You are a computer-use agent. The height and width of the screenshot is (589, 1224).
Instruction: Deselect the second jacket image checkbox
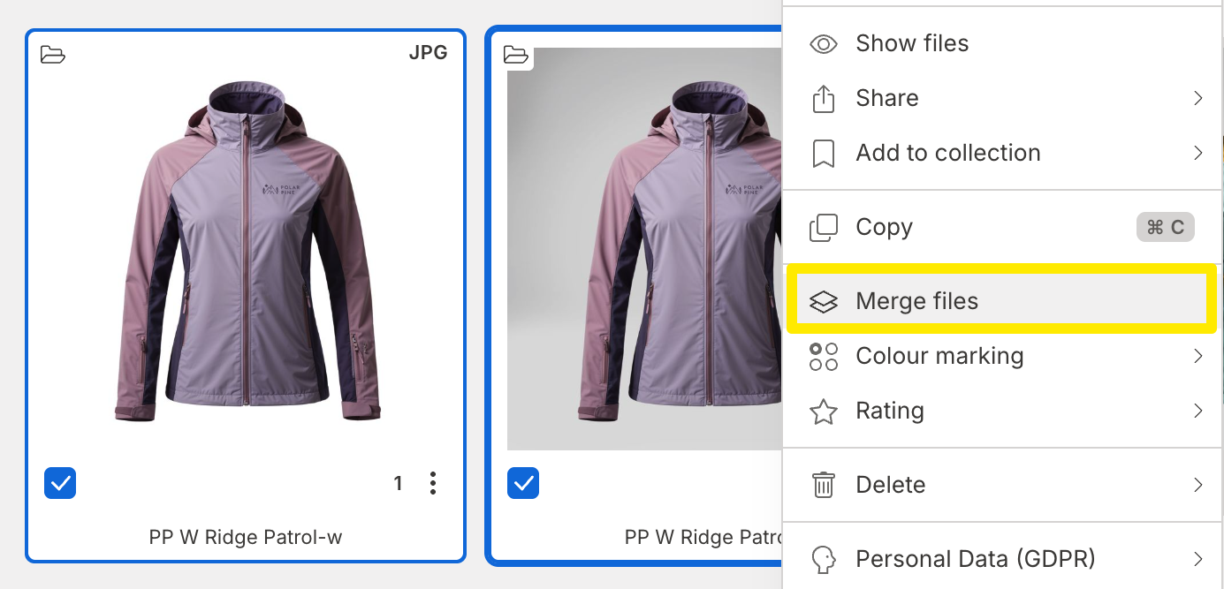(522, 483)
